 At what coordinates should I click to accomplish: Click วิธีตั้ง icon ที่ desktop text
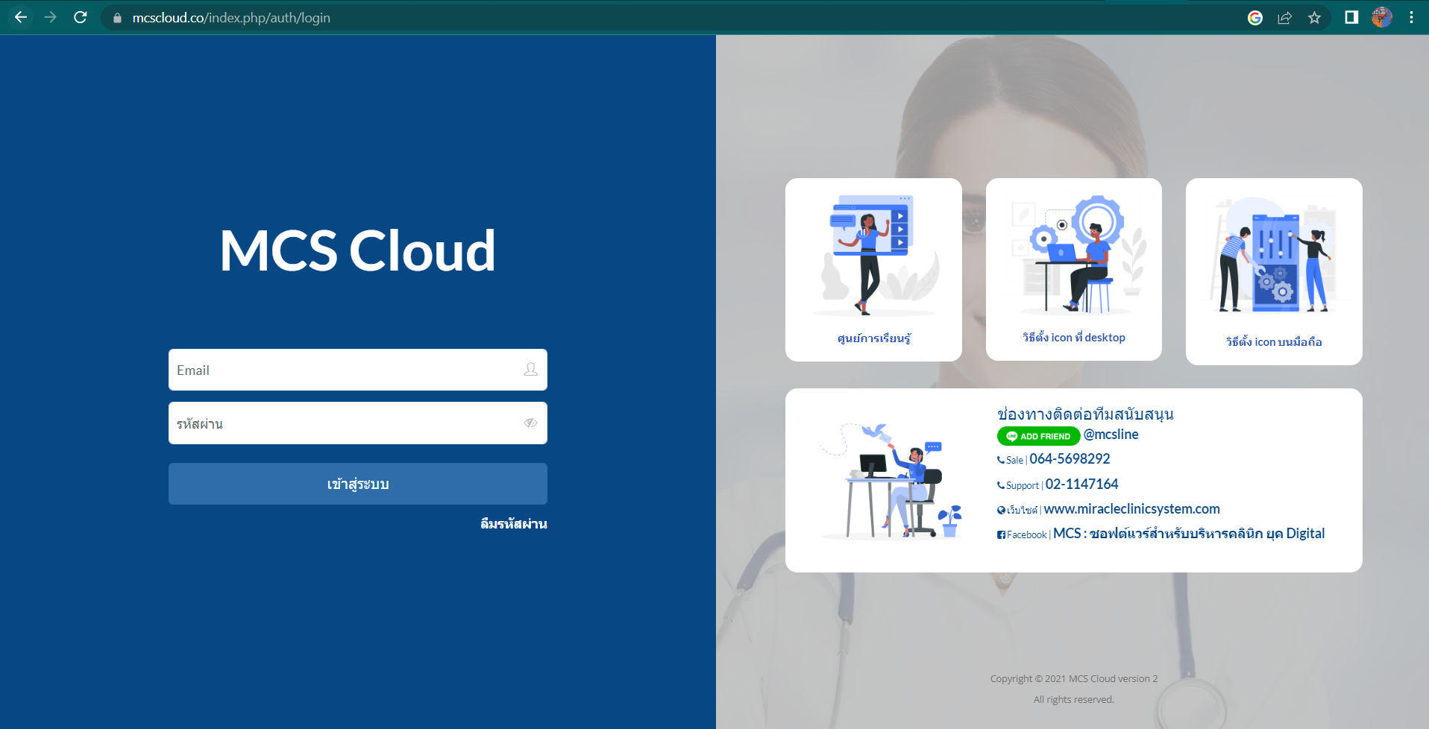pos(1074,338)
